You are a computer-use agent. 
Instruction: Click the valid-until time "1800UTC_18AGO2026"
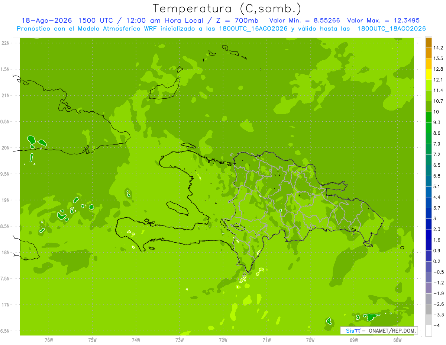click(391, 29)
